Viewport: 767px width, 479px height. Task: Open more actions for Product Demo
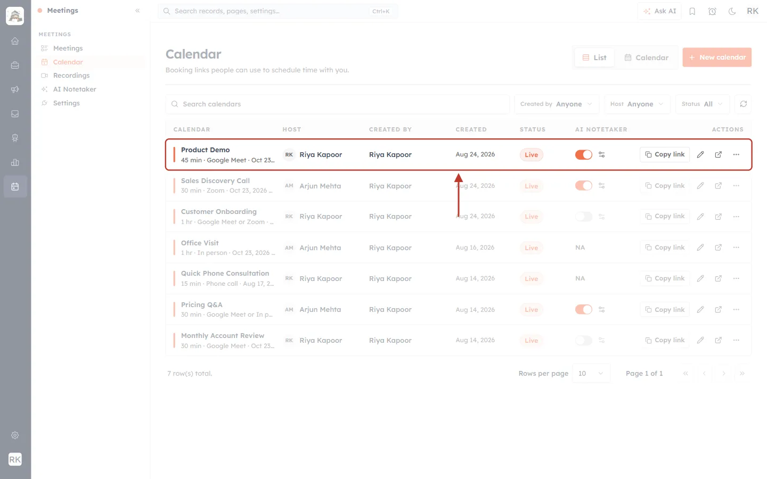pos(736,154)
